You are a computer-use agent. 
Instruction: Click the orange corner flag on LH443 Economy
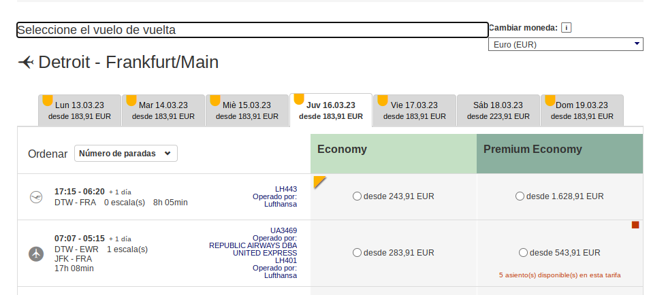(x=320, y=182)
